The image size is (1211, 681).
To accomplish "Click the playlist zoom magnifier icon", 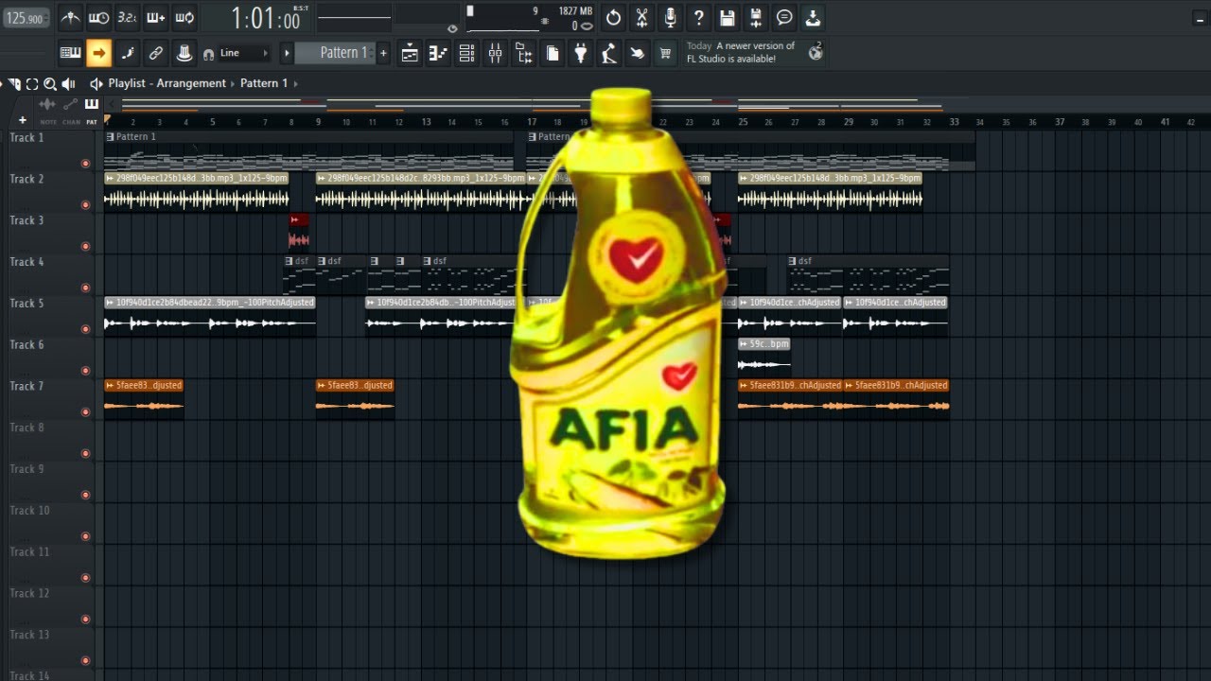I will [50, 83].
